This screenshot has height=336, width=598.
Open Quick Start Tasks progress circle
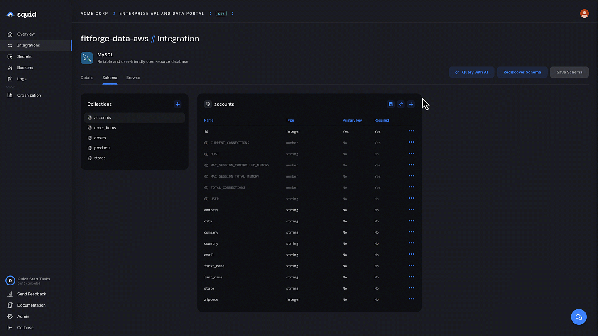[10, 280]
